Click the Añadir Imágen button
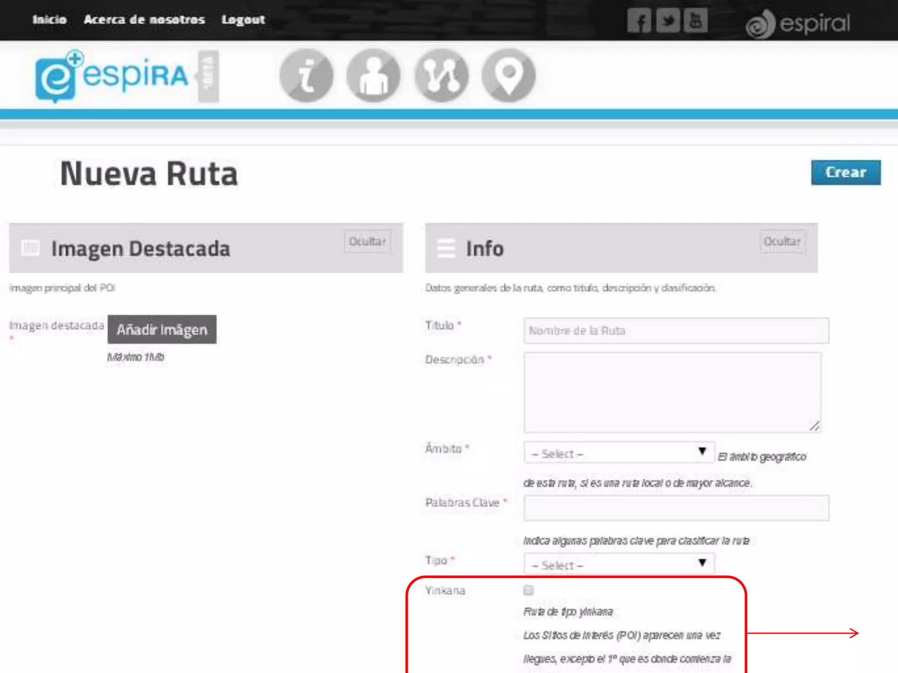898x673 pixels. click(x=162, y=329)
